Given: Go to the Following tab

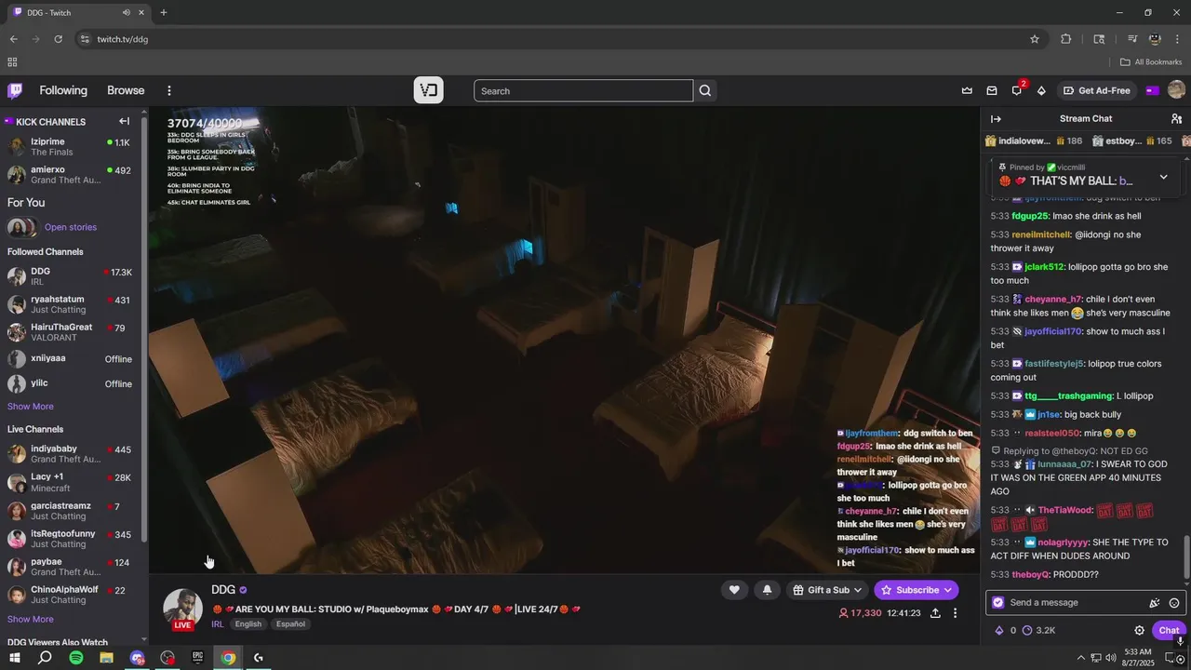Looking at the screenshot, I should coord(63,90).
